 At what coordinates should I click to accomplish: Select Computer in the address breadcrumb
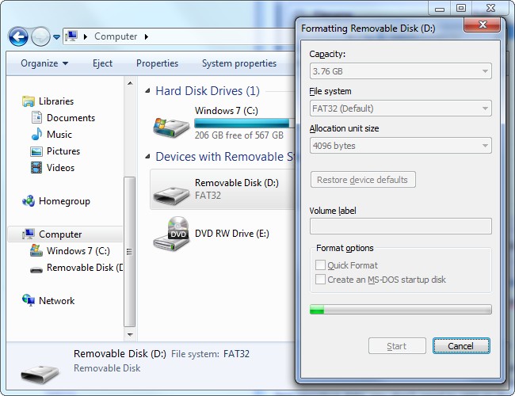[x=116, y=36]
